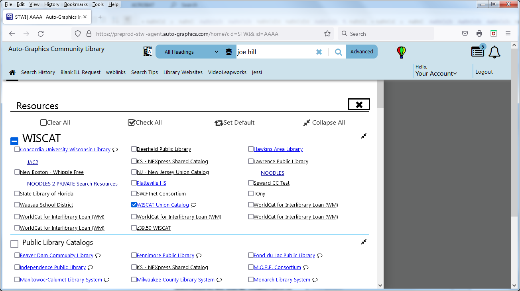Viewport: 520px width, 291px height.
Task: Check State Library of Florida checkbox
Action: (x=17, y=193)
